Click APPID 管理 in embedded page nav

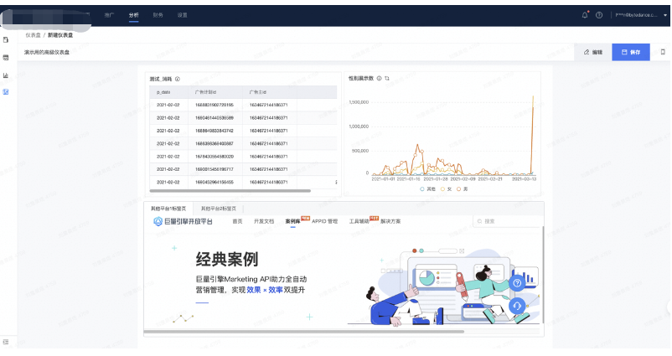coord(324,221)
